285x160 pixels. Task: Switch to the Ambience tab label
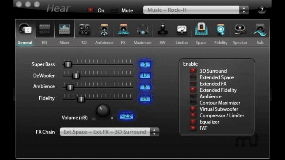pyautogui.click(x=104, y=43)
